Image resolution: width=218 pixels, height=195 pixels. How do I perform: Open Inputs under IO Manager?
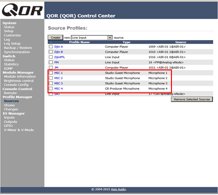[x=9, y=117]
